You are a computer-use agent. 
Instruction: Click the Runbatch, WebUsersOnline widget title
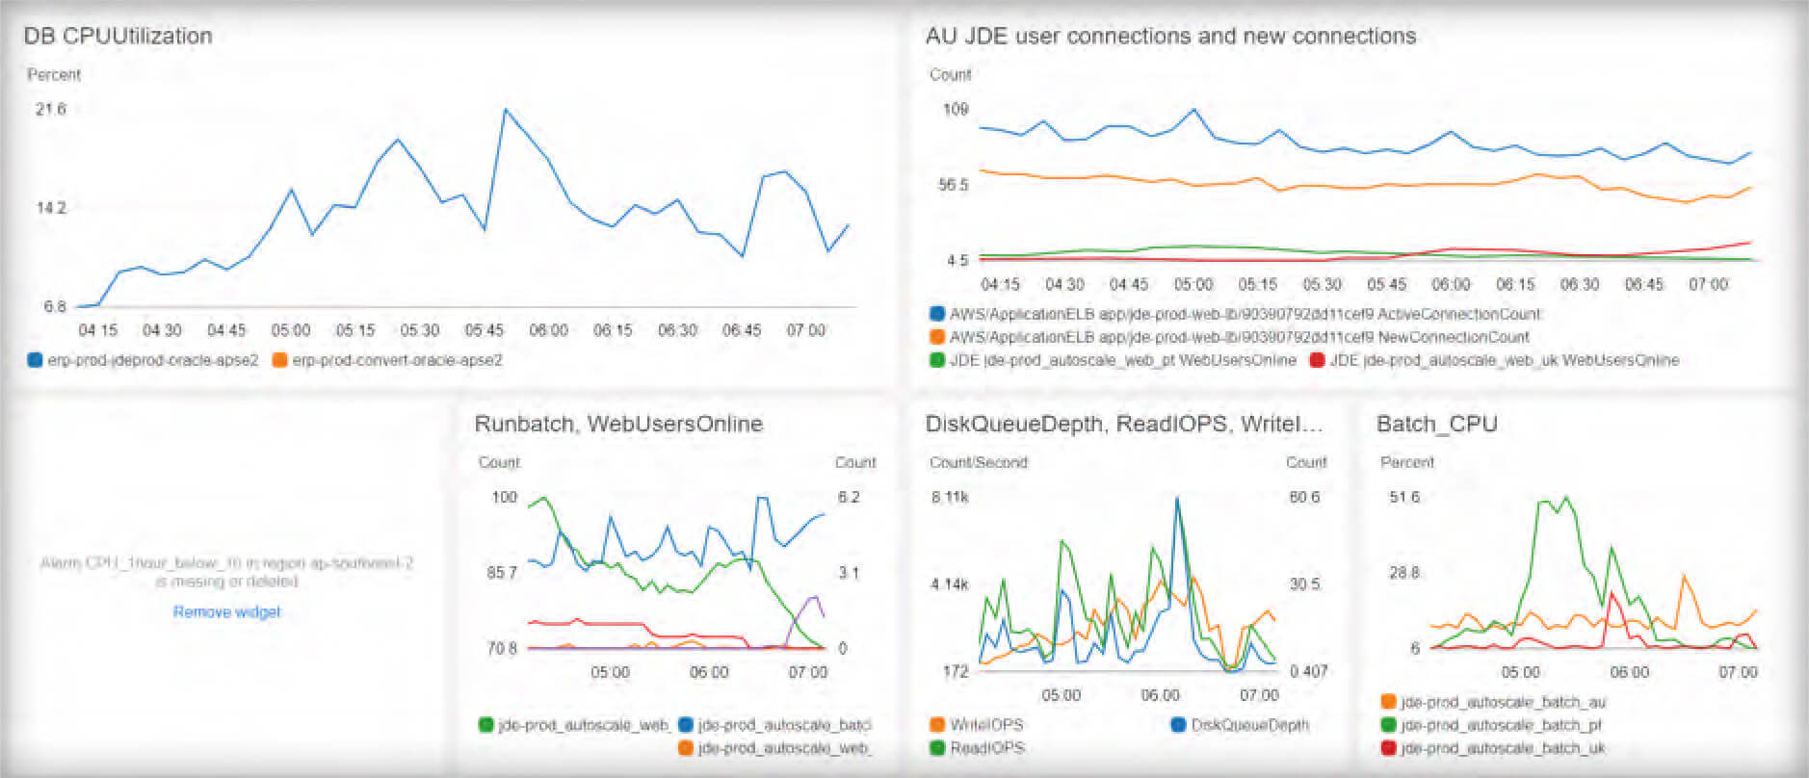tap(618, 424)
